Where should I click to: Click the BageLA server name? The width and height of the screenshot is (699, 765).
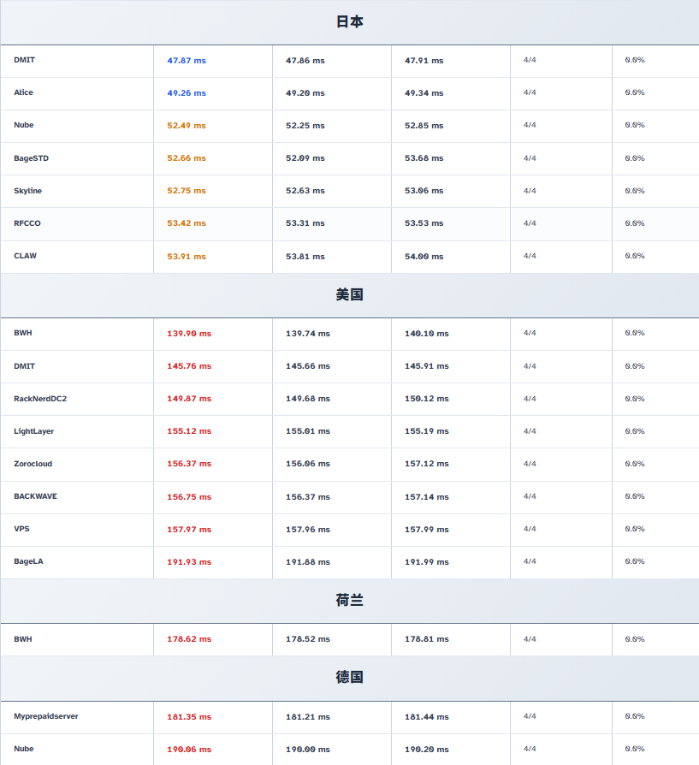tap(28, 561)
